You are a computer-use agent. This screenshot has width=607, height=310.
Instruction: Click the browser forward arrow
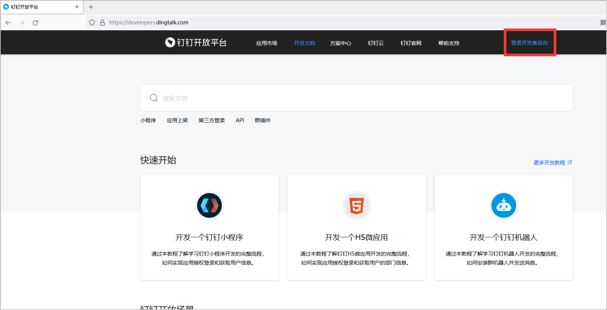click(x=22, y=23)
